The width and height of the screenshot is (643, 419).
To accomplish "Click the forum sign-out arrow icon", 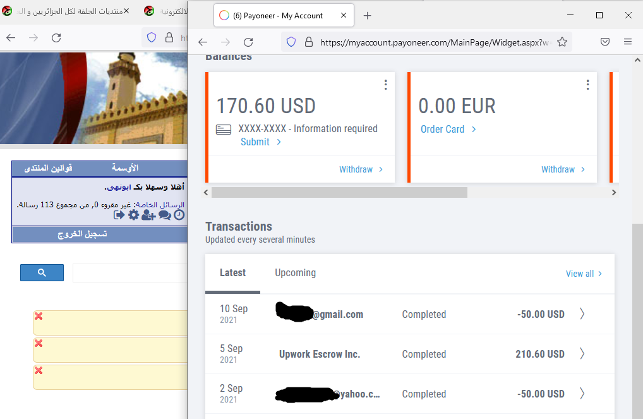I will pyautogui.click(x=119, y=215).
